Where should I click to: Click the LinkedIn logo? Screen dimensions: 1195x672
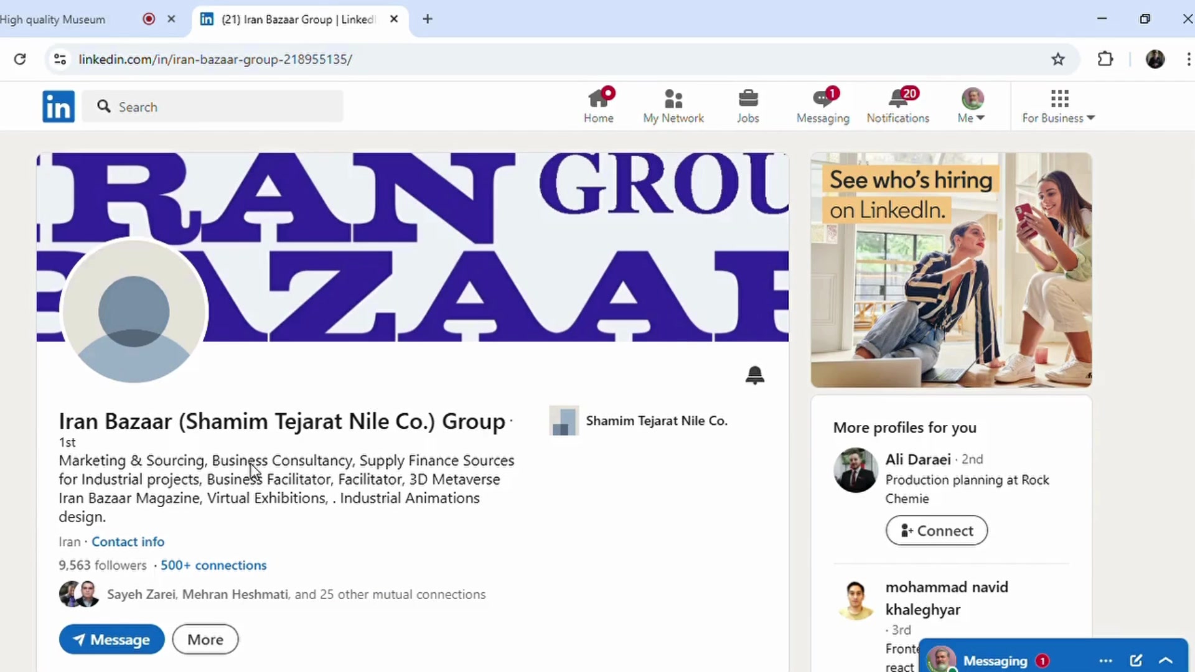click(x=59, y=106)
